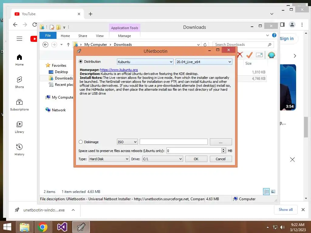311x233 pixels.
Task: Click the explorer address bar refresh icon
Action: click(x=205, y=45)
